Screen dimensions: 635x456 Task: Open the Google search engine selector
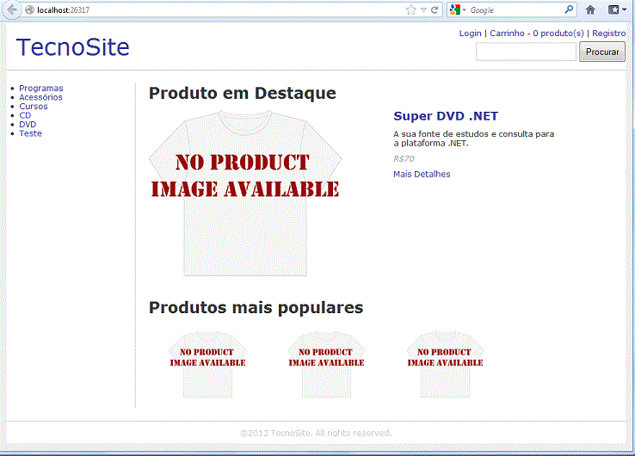[x=458, y=10]
